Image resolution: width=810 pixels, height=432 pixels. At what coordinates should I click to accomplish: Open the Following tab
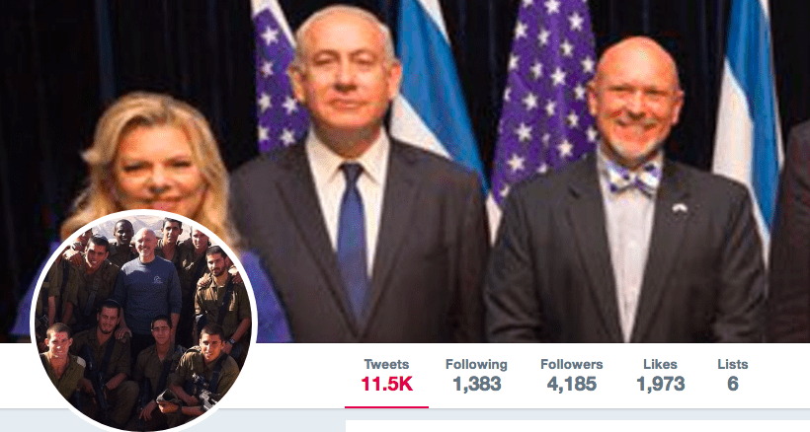476,376
